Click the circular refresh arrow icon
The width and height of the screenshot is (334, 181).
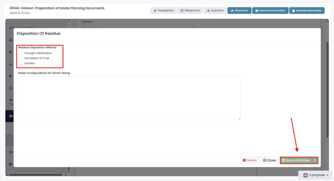[x=182, y=10]
